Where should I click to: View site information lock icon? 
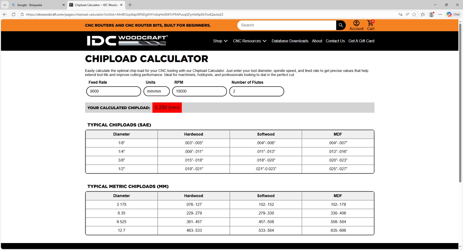[x=22, y=14]
